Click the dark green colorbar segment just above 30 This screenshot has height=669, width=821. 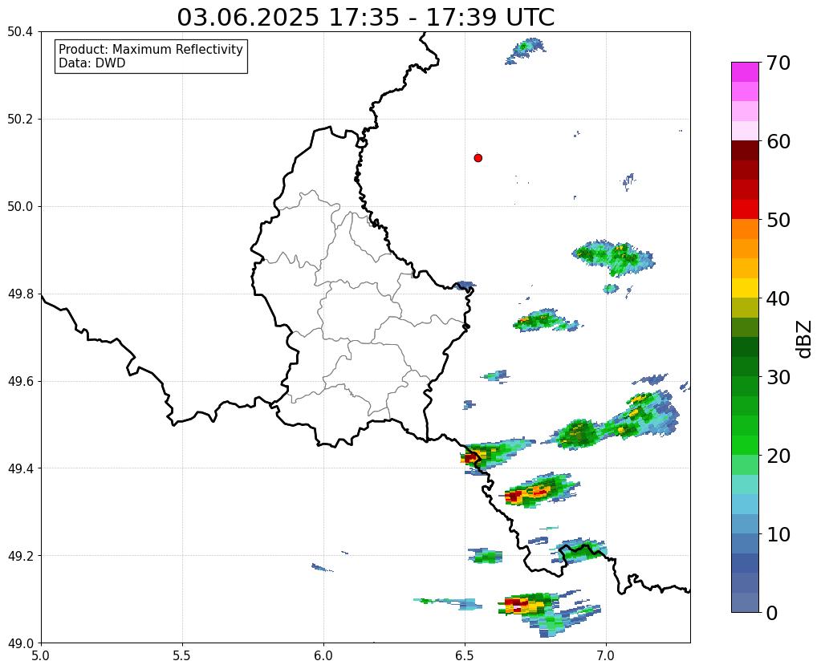tap(745, 367)
